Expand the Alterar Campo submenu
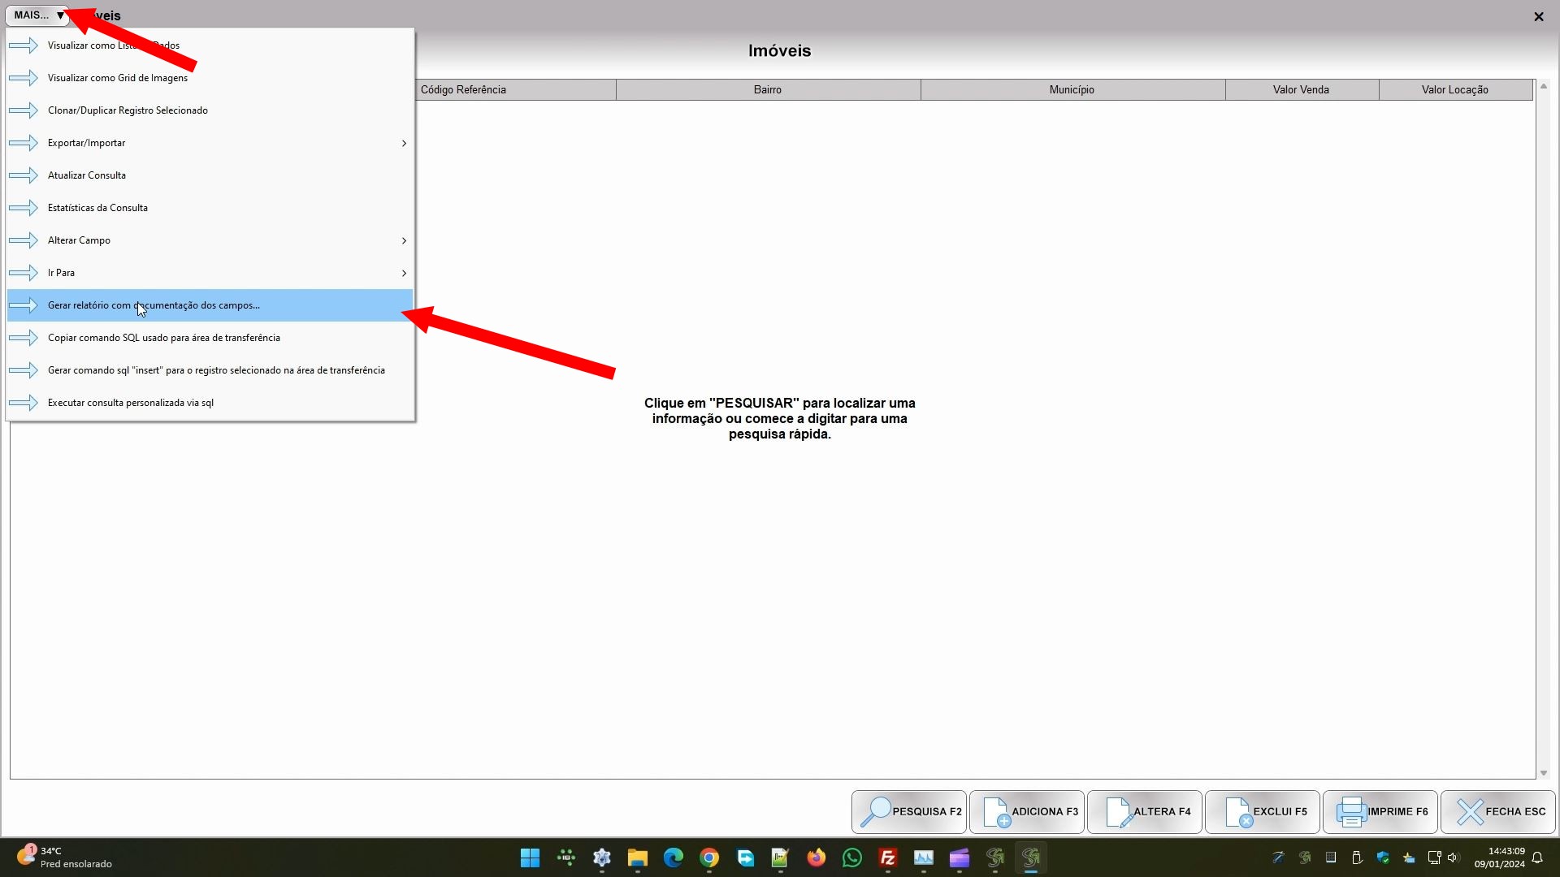The width and height of the screenshot is (1560, 877). point(404,240)
